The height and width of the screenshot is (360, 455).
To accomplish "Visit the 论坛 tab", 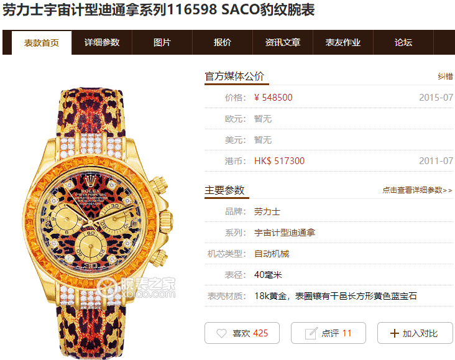I will [403, 42].
